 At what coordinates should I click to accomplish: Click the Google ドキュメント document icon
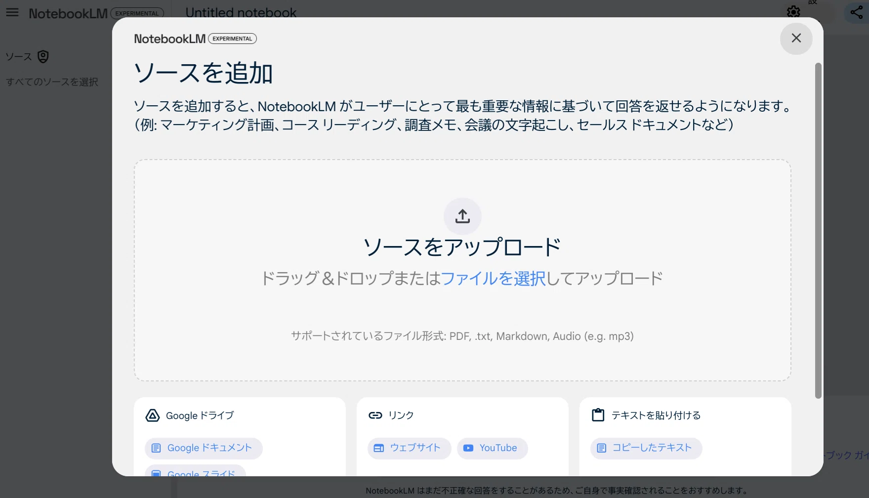tap(156, 448)
